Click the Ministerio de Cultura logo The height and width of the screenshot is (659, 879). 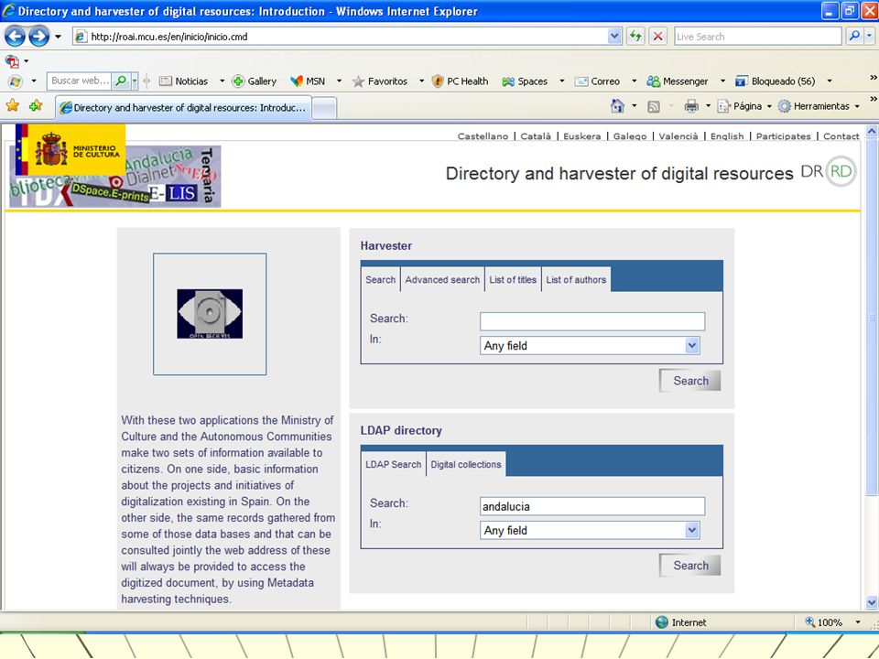[x=71, y=149]
